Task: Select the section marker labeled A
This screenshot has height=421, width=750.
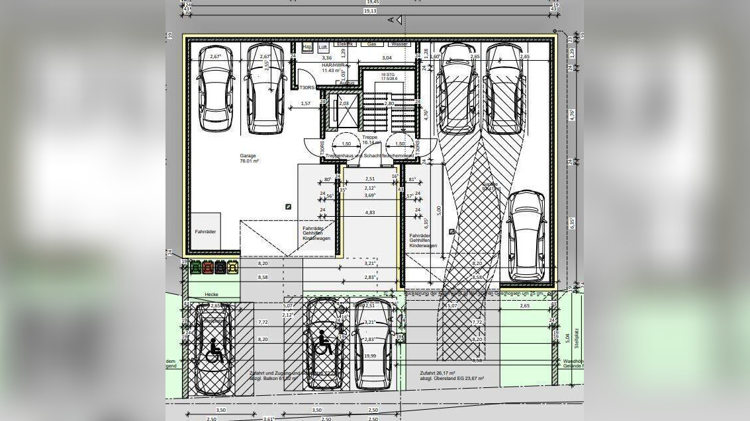Action: [x=396, y=20]
